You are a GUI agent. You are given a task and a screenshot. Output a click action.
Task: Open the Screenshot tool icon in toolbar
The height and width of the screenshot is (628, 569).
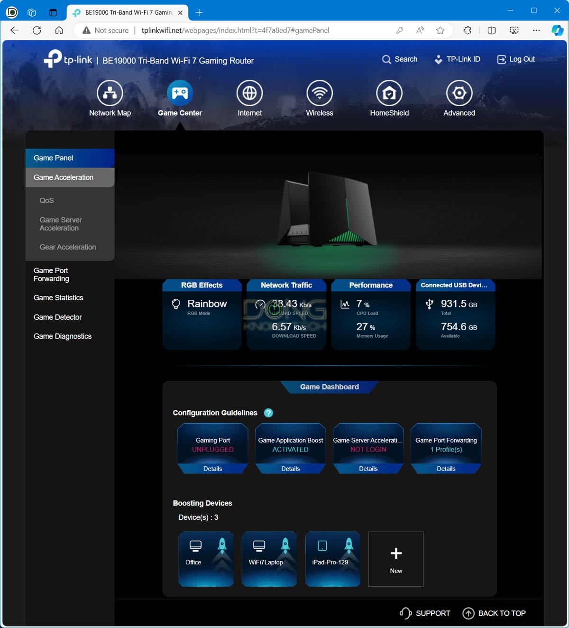click(514, 30)
